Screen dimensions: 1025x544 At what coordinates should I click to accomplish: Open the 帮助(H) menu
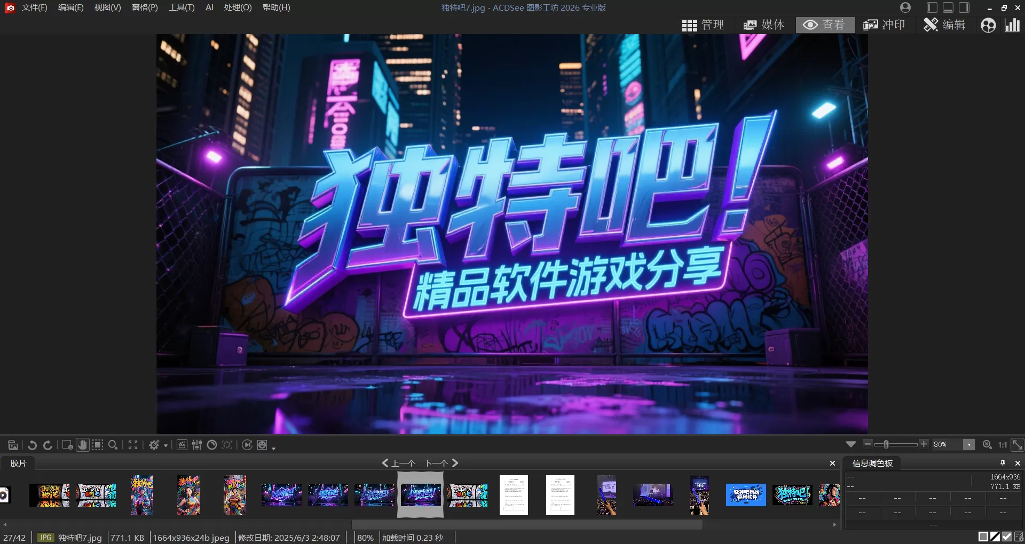point(276,7)
